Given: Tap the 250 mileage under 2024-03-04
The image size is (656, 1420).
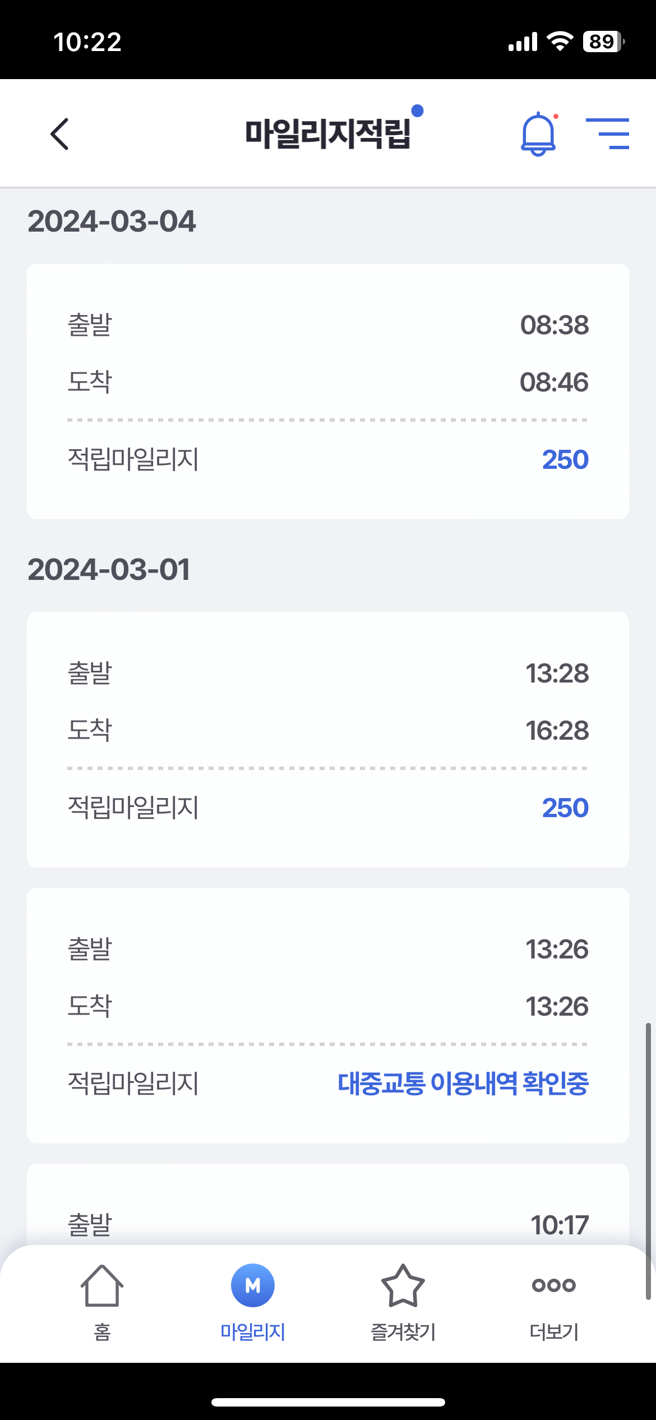Looking at the screenshot, I should 565,460.
